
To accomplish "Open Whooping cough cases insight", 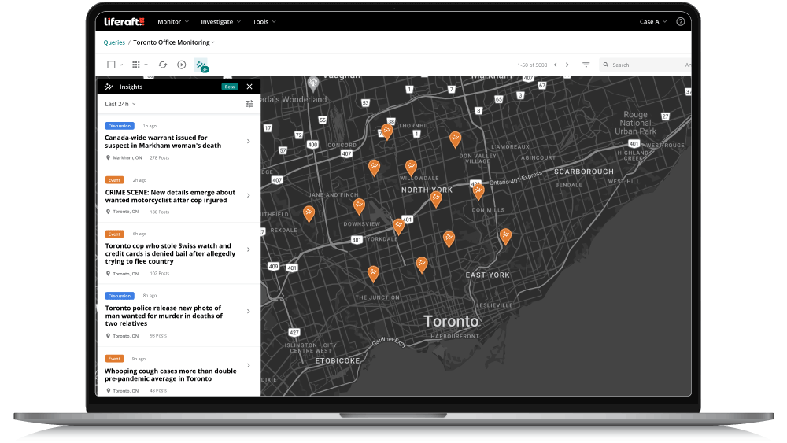I will (x=171, y=375).
